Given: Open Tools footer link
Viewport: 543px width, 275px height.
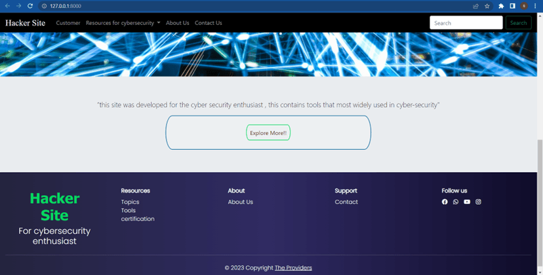Looking at the screenshot, I should (x=128, y=210).
